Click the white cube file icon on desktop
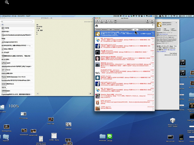This screenshot has height=145, width=194. coord(173,121)
